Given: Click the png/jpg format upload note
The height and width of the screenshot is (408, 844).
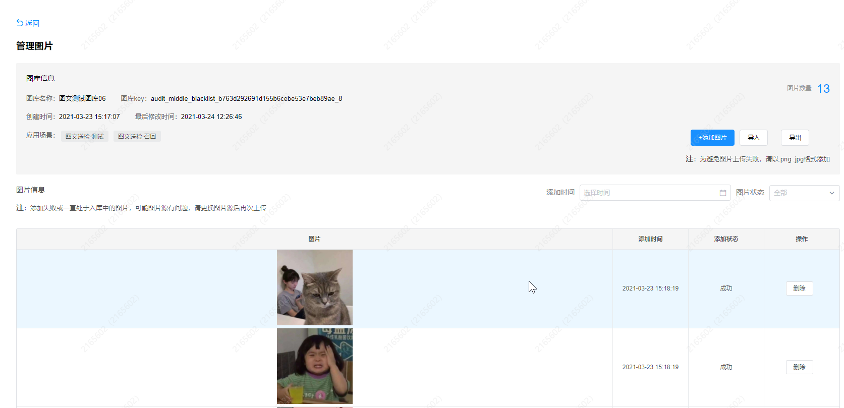Looking at the screenshot, I should (758, 159).
